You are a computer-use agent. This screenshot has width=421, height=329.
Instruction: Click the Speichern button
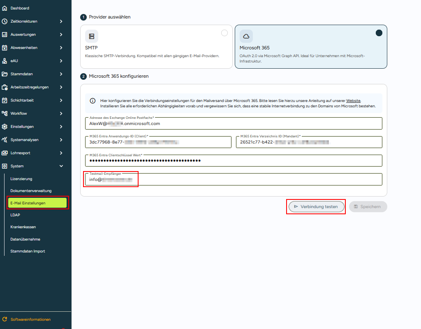[x=368, y=207]
